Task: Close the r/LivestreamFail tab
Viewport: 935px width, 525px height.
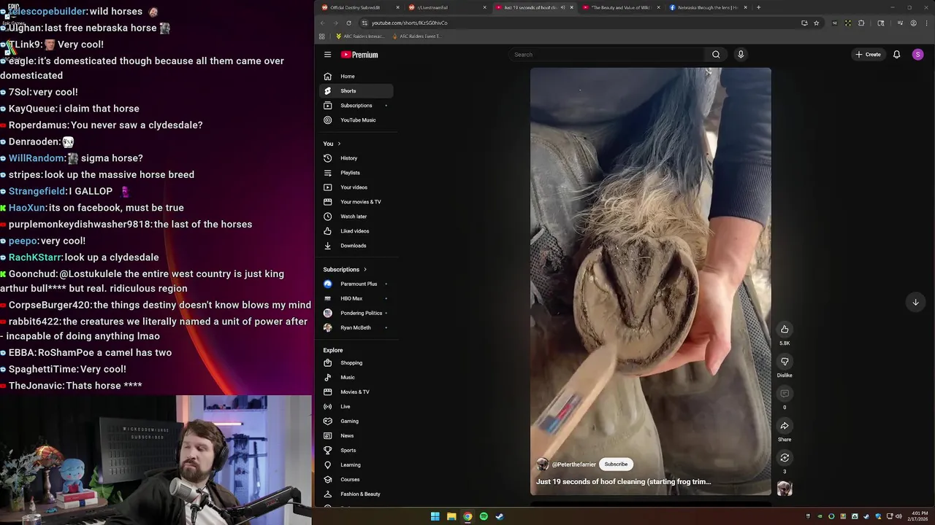Action: click(x=484, y=7)
